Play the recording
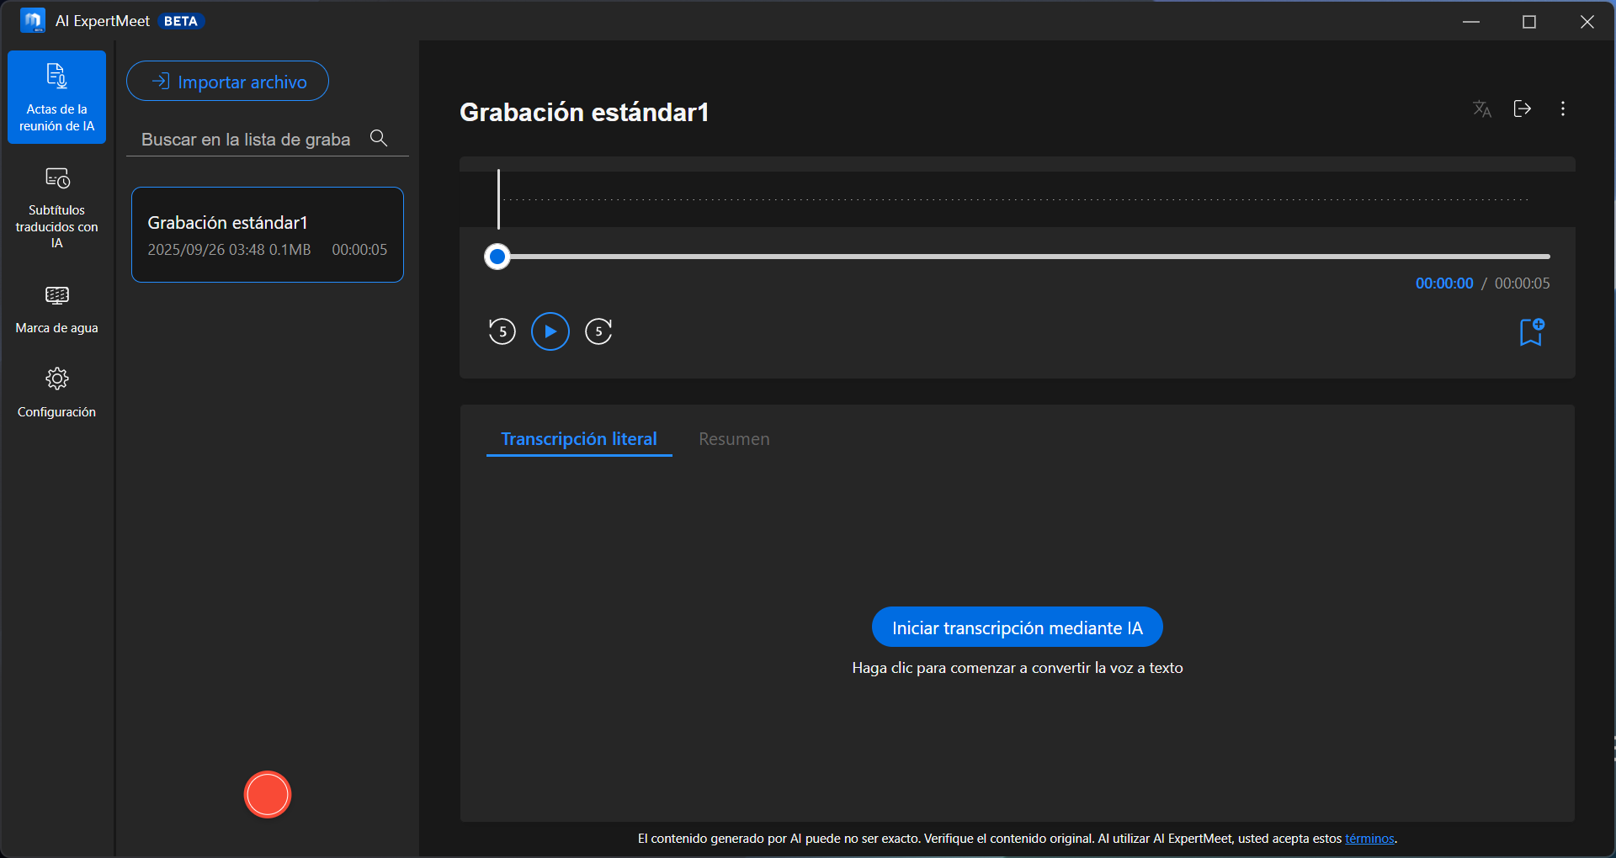Image resolution: width=1616 pixels, height=858 pixels. 550,331
